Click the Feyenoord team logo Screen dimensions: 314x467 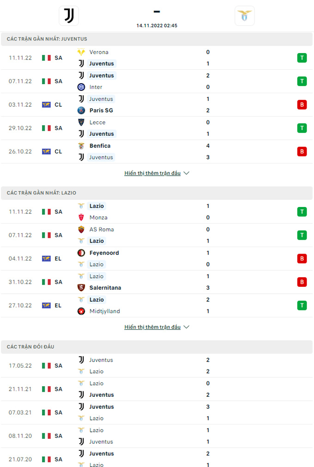coord(81,253)
